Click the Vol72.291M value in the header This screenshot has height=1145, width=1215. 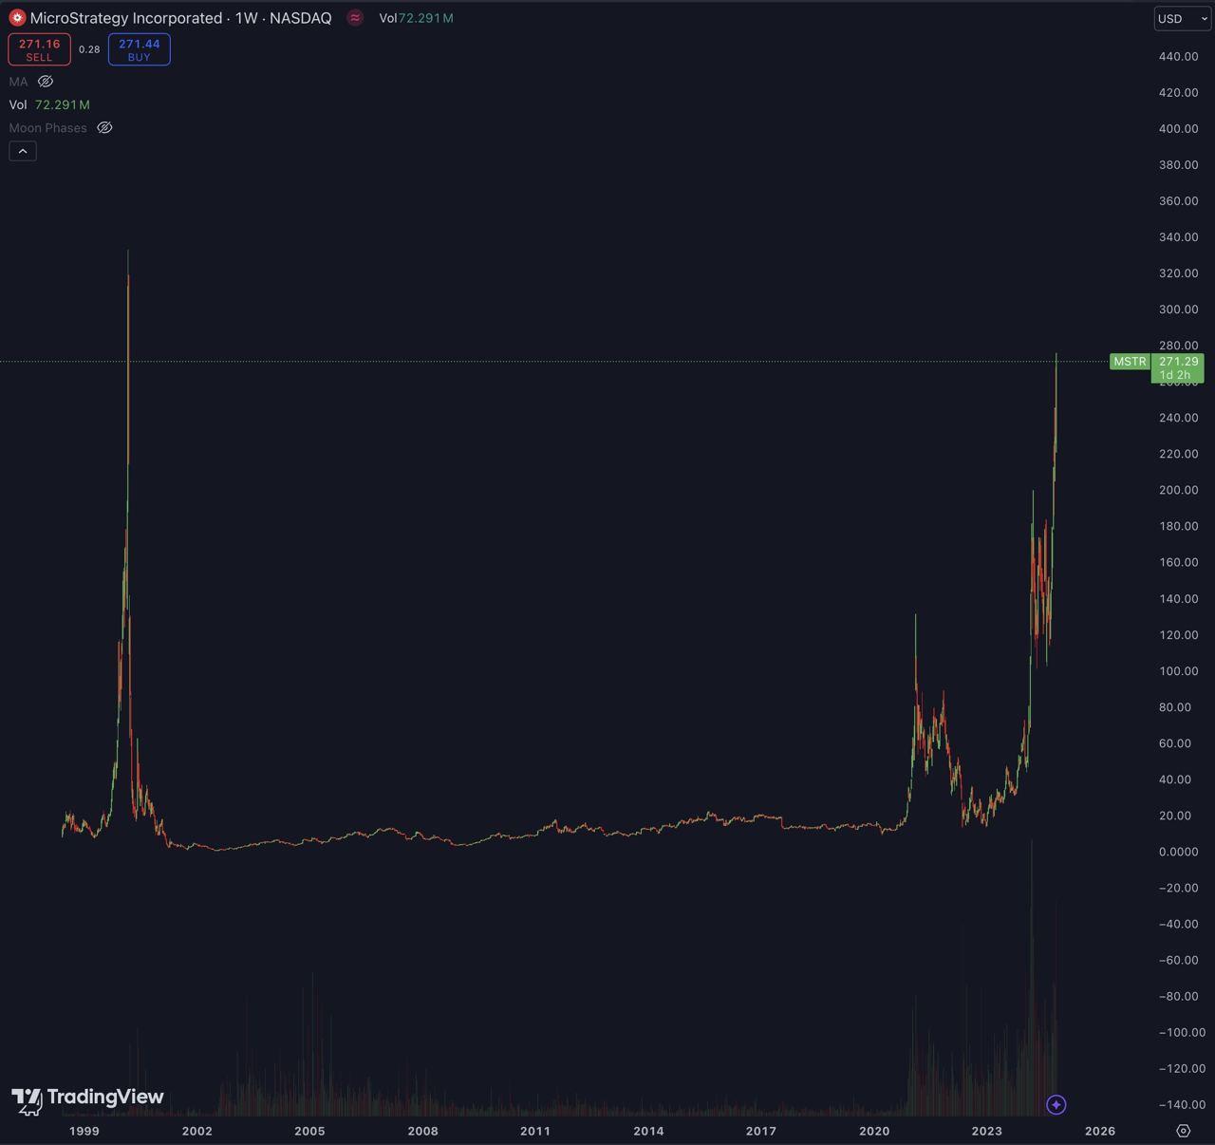click(x=416, y=18)
